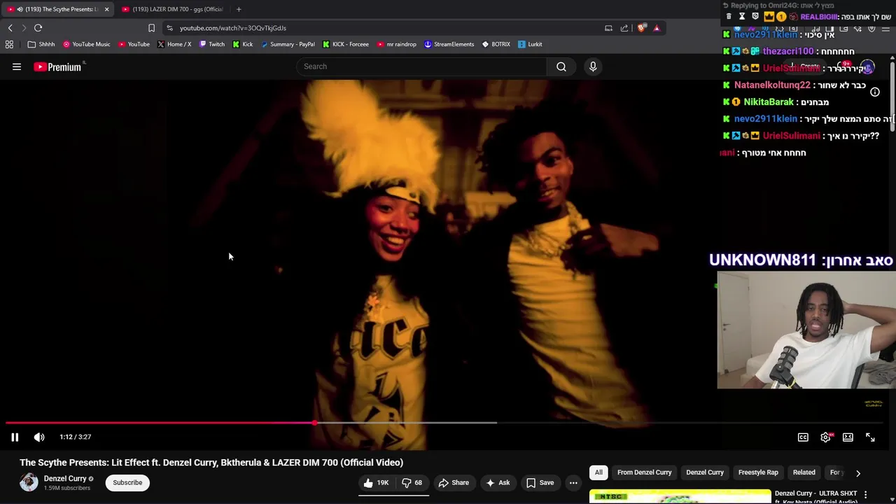View site information icon in address bar
Viewport: 896px width, 504px height.
point(169,28)
